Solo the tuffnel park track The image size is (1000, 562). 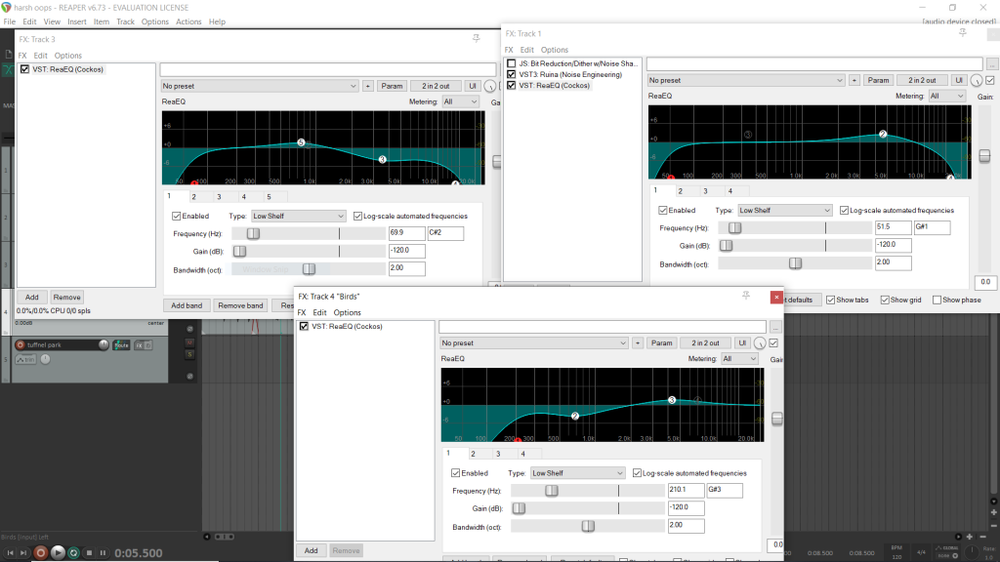click(x=189, y=354)
